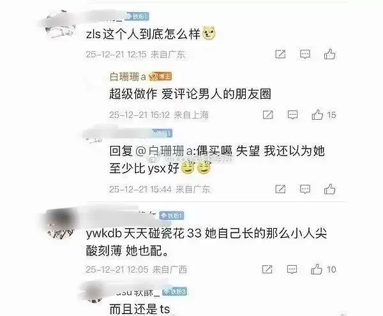Reply to the 'ywkdb天天碰瓷花33' comment
The height and width of the screenshot is (316, 383).
click(292, 269)
